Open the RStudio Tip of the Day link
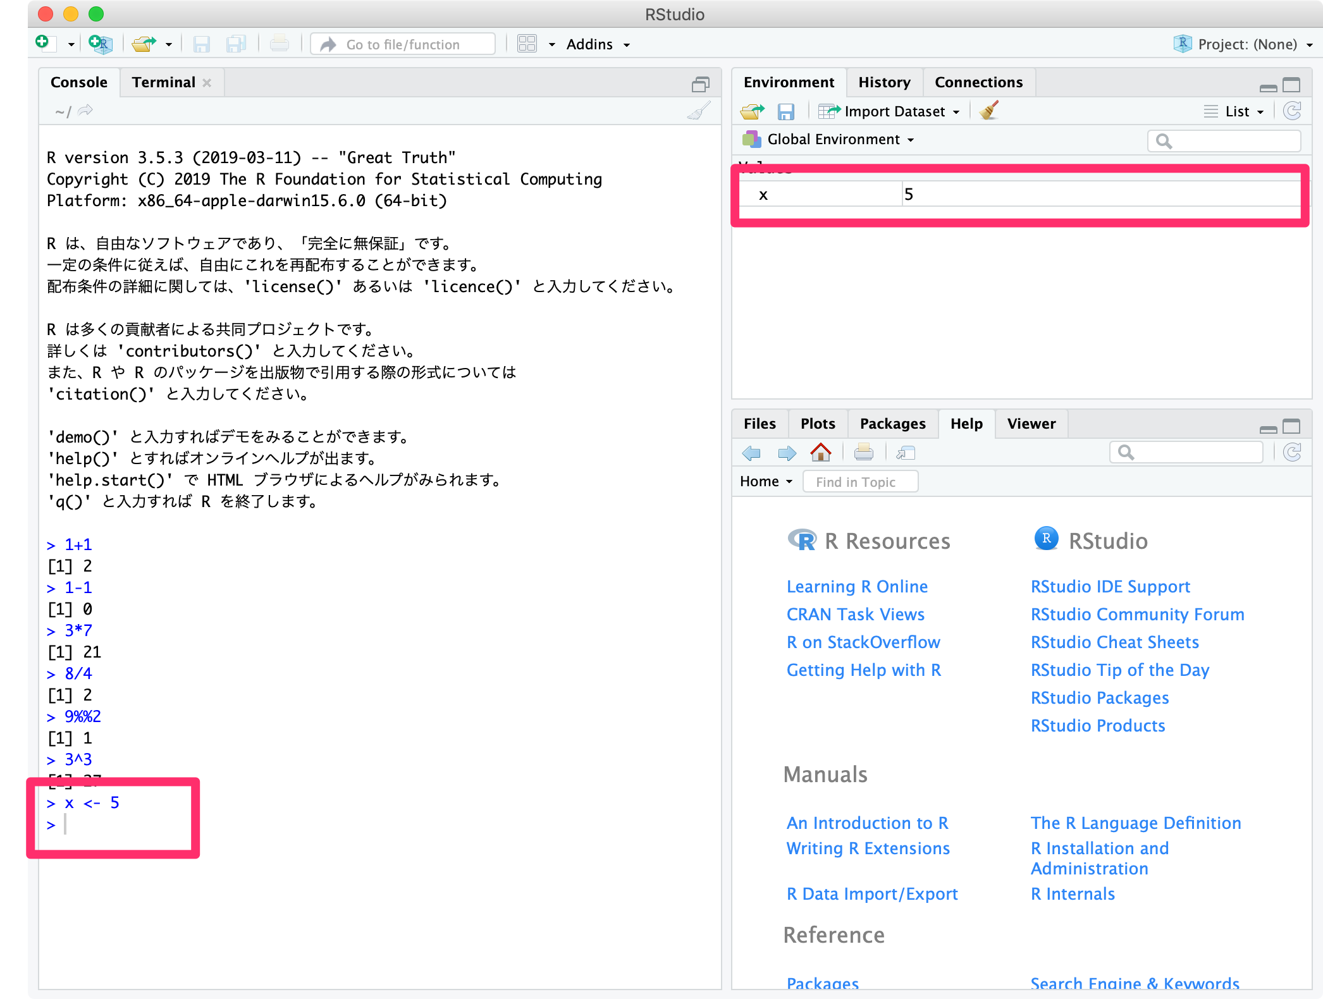This screenshot has width=1323, height=999. [1120, 670]
